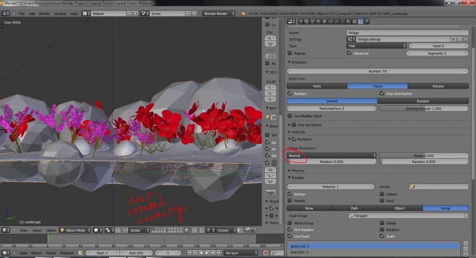Toggle the Use Count checkbox
This screenshot has width=476, height=258.
tap(290, 236)
